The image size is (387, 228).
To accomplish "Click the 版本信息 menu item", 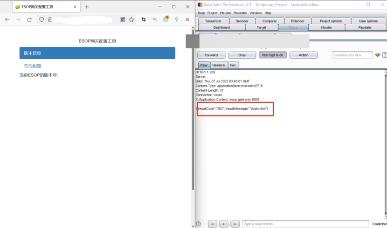I will 97,53.
